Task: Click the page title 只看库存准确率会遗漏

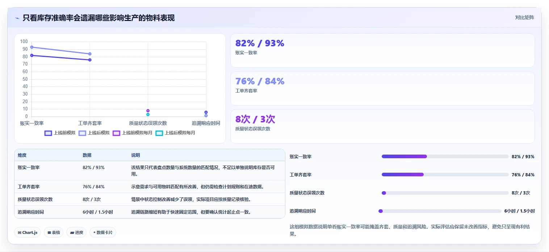Action: [x=99, y=18]
